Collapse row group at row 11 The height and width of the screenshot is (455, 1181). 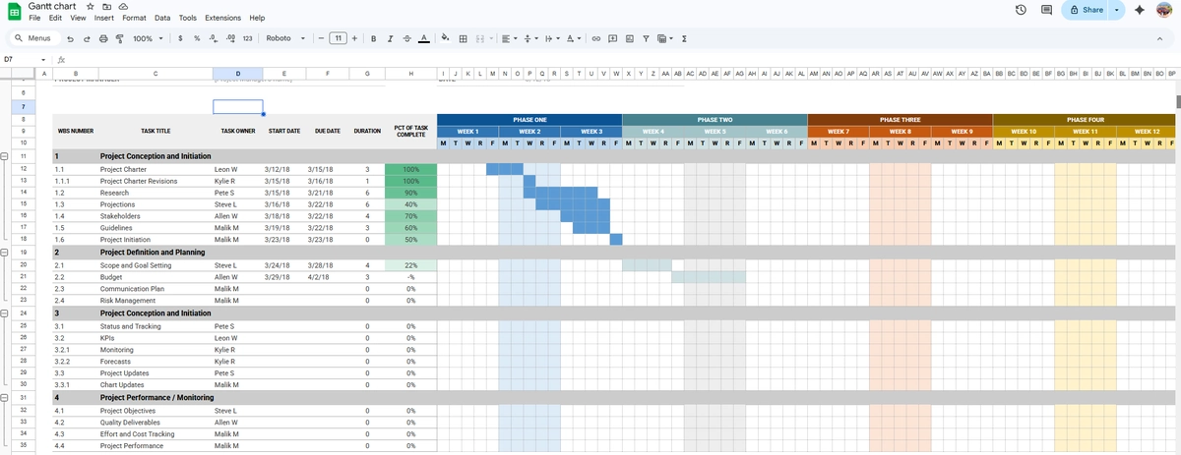pos(6,156)
